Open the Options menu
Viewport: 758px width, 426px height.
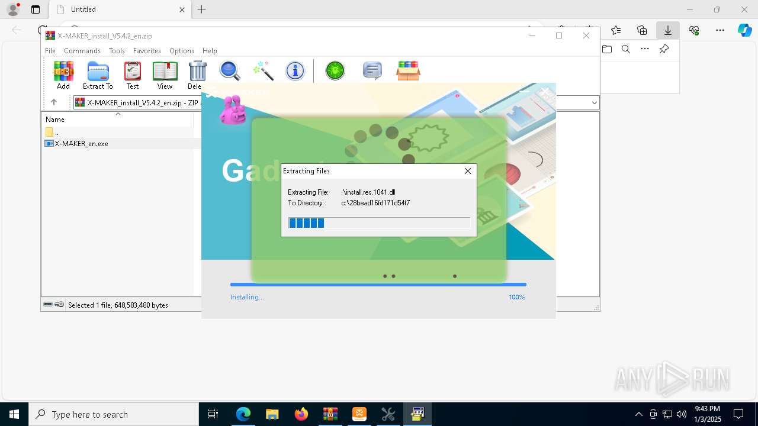[182, 51]
